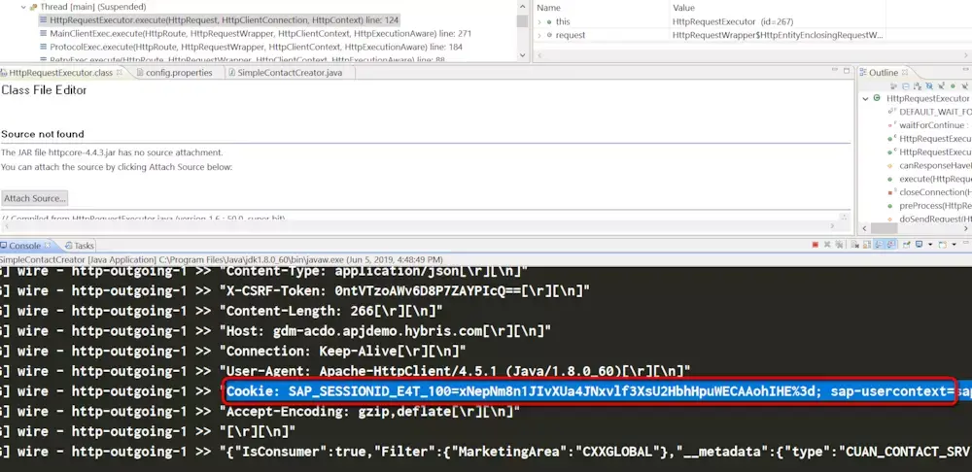Click the Attach Source... button
This screenshot has width=972, height=472.
pyautogui.click(x=35, y=198)
